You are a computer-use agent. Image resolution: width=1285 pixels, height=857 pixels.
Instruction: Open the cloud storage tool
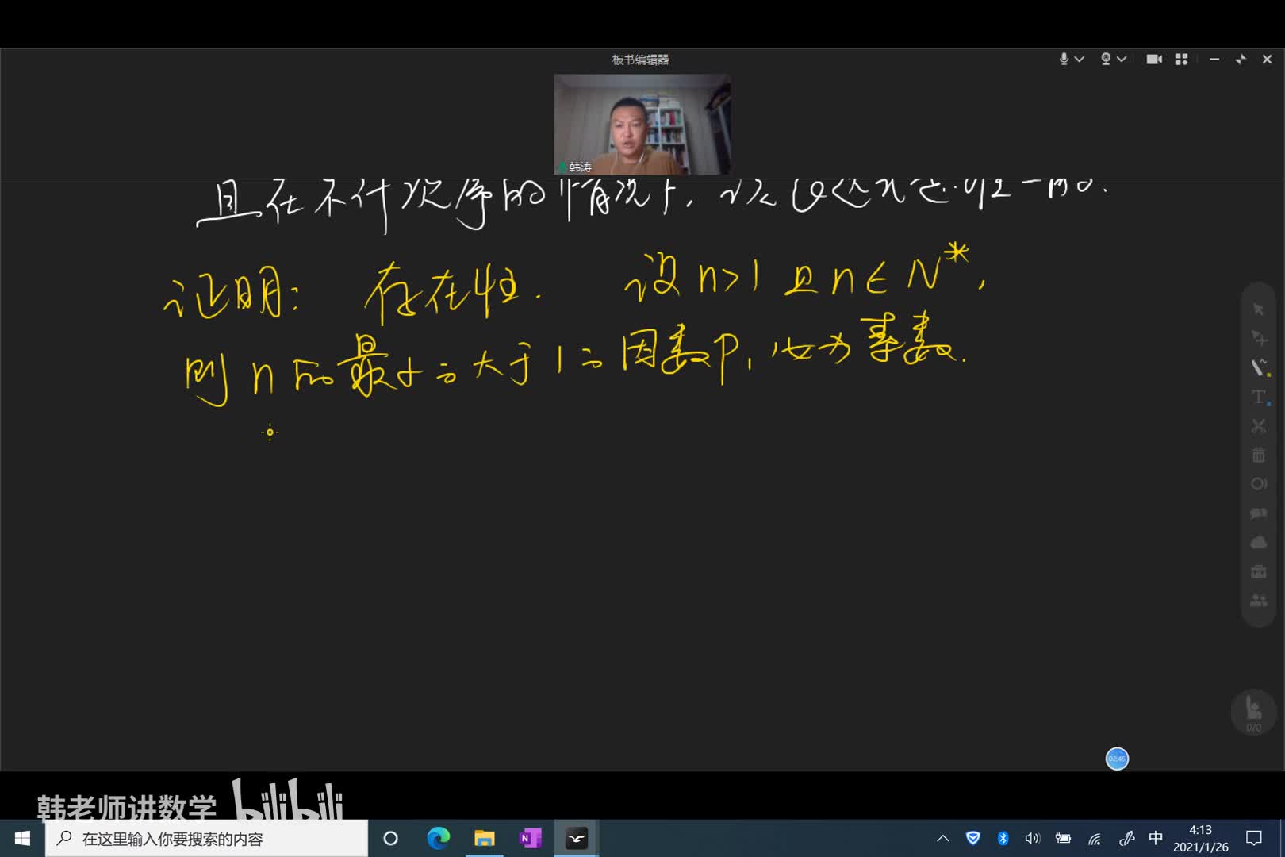click(1259, 543)
